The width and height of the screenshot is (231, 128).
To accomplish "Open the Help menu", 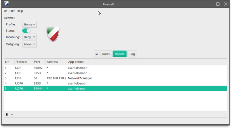I will [x=20, y=11].
